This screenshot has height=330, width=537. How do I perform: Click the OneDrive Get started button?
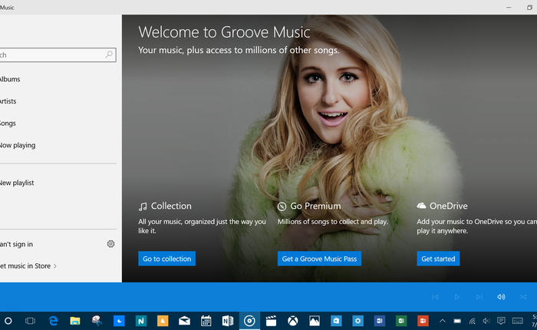pos(438,259)
